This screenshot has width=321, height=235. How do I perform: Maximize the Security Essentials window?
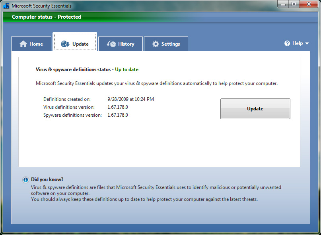294,4
